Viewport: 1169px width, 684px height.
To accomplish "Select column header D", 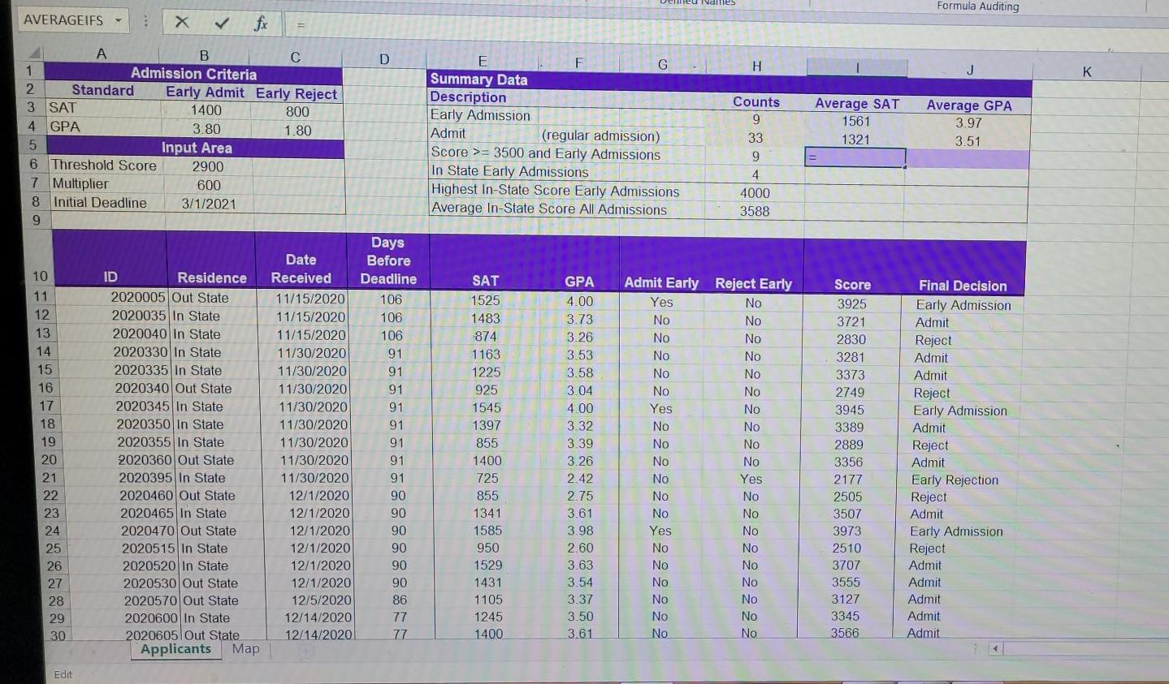I will 383,59.
